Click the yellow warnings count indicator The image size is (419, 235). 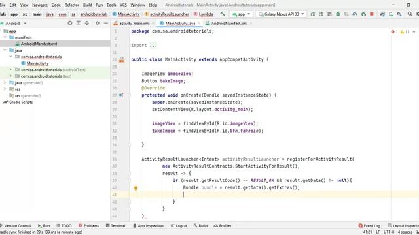point(405,32)
